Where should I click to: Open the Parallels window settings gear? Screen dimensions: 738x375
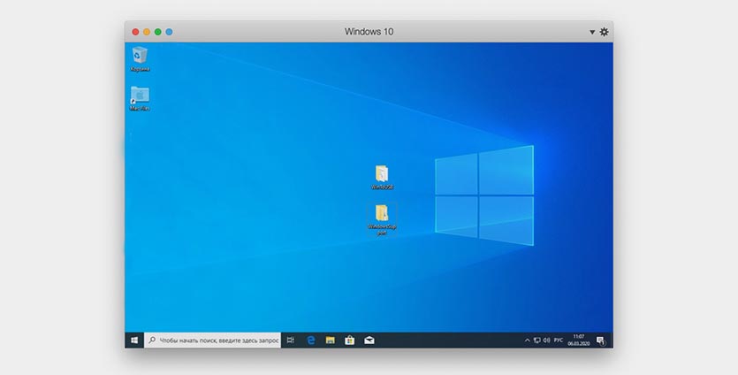(605, 32)
